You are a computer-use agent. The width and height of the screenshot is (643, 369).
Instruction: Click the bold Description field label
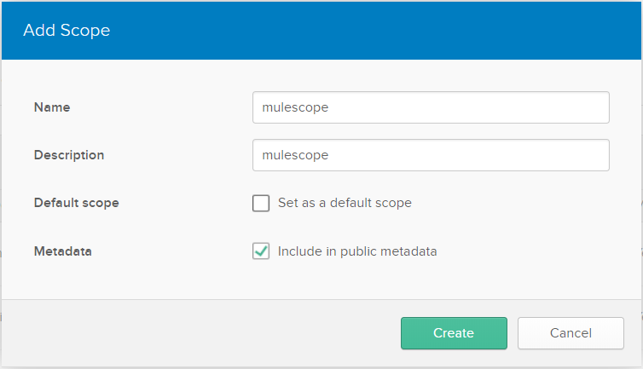tap(69, 155)
